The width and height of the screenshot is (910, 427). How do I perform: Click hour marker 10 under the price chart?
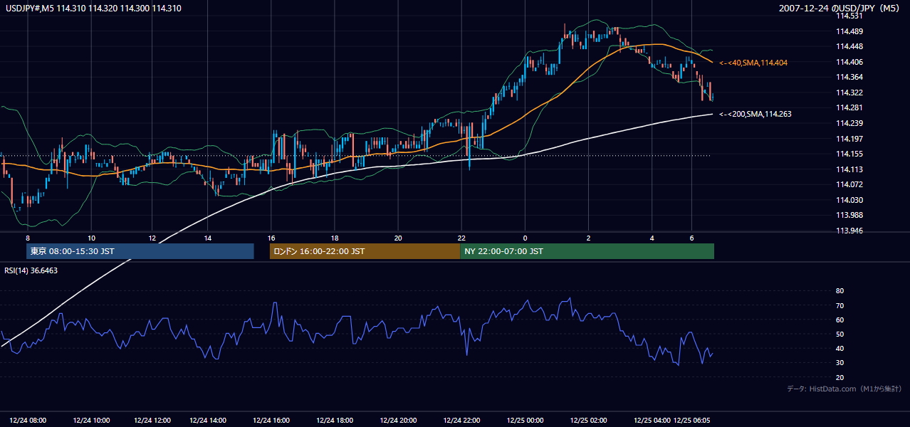pos(91,238)
